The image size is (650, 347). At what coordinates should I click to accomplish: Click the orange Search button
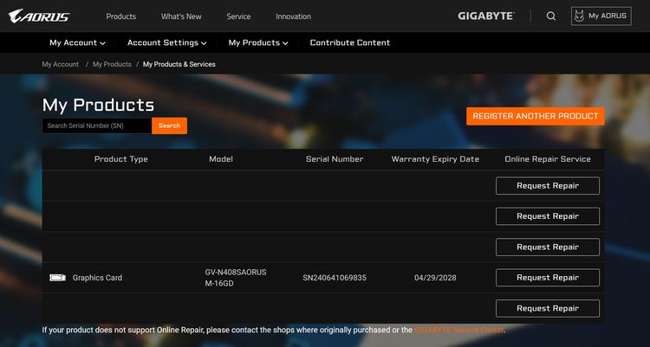pos(169,125)
